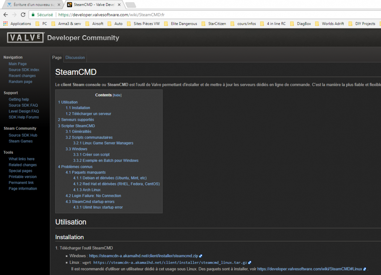Jump to '1.2 Télécharger un serveur'
This screenshot has height=275, width=381.
(88, 114)
